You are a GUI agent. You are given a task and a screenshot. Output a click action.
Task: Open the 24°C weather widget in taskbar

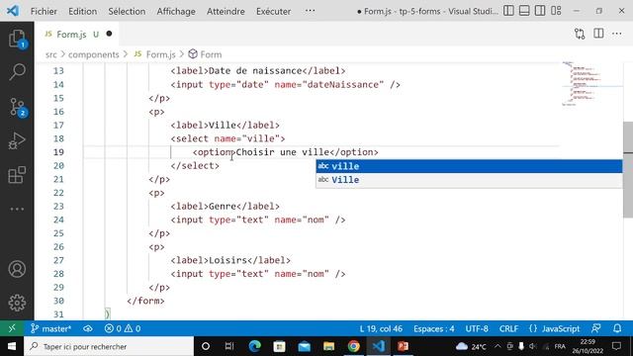tap(471, 346)
